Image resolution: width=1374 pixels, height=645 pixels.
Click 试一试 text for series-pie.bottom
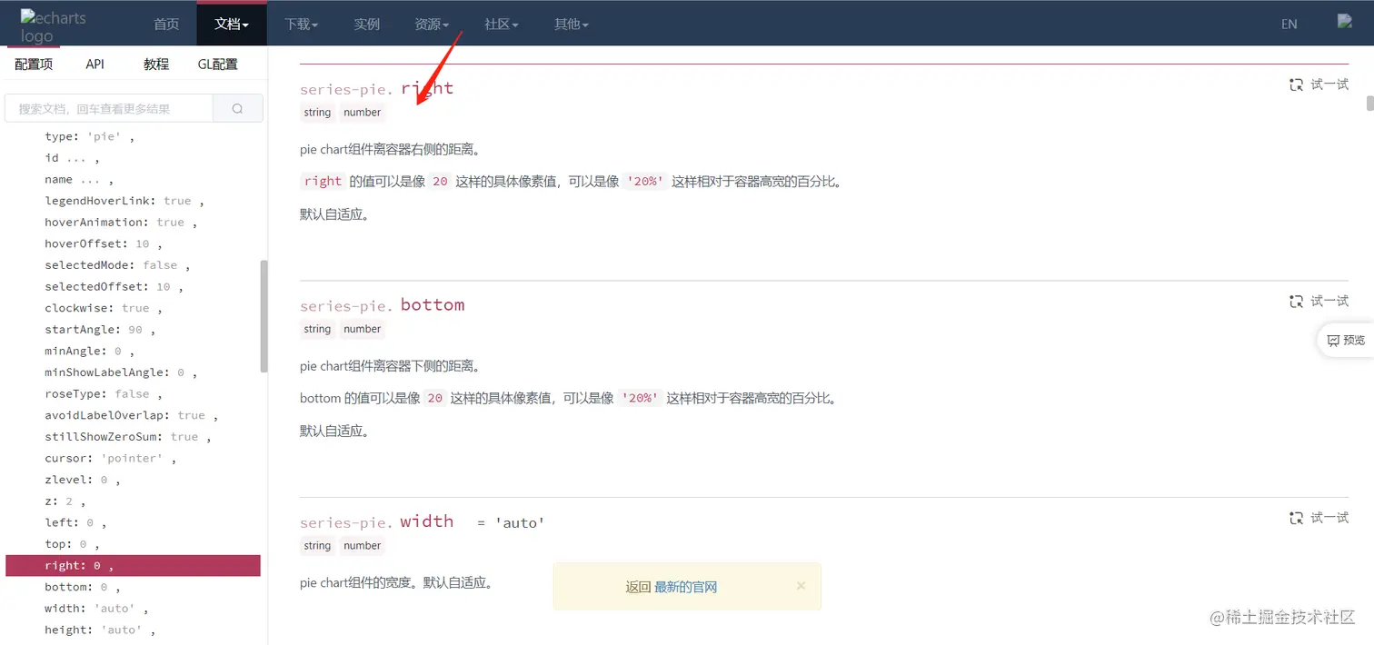pos(1329,301)
